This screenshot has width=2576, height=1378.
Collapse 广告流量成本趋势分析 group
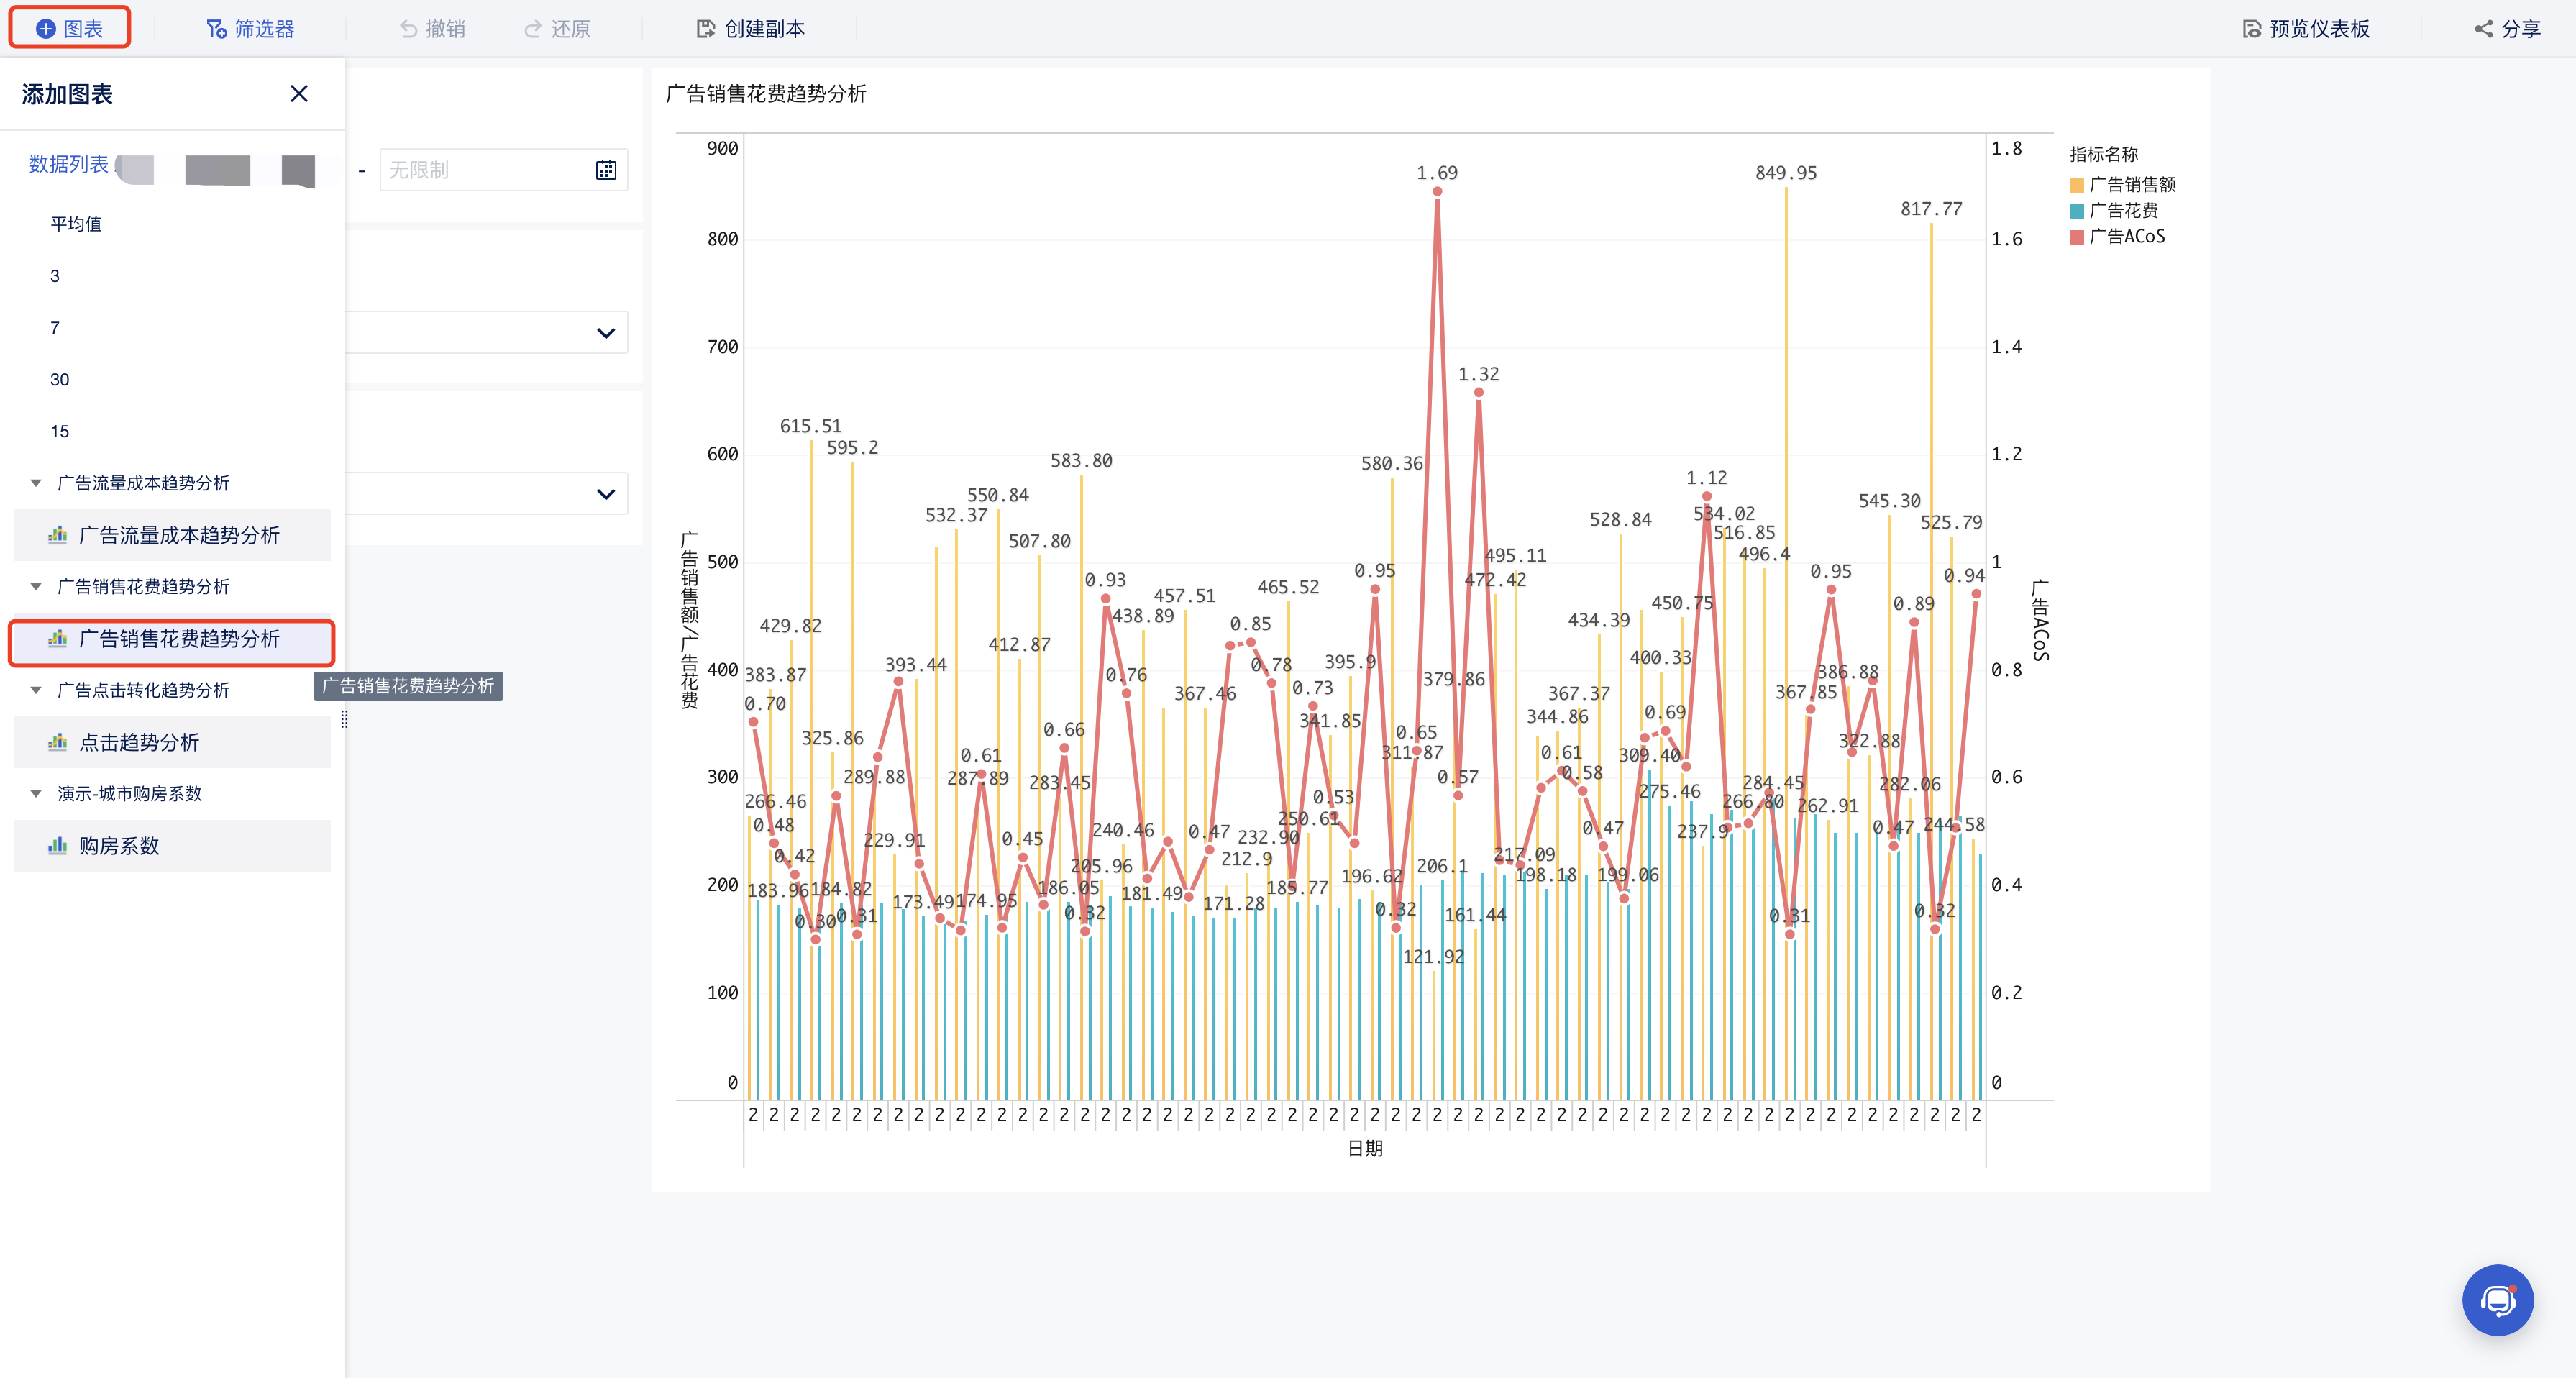[x=36, y=484]
